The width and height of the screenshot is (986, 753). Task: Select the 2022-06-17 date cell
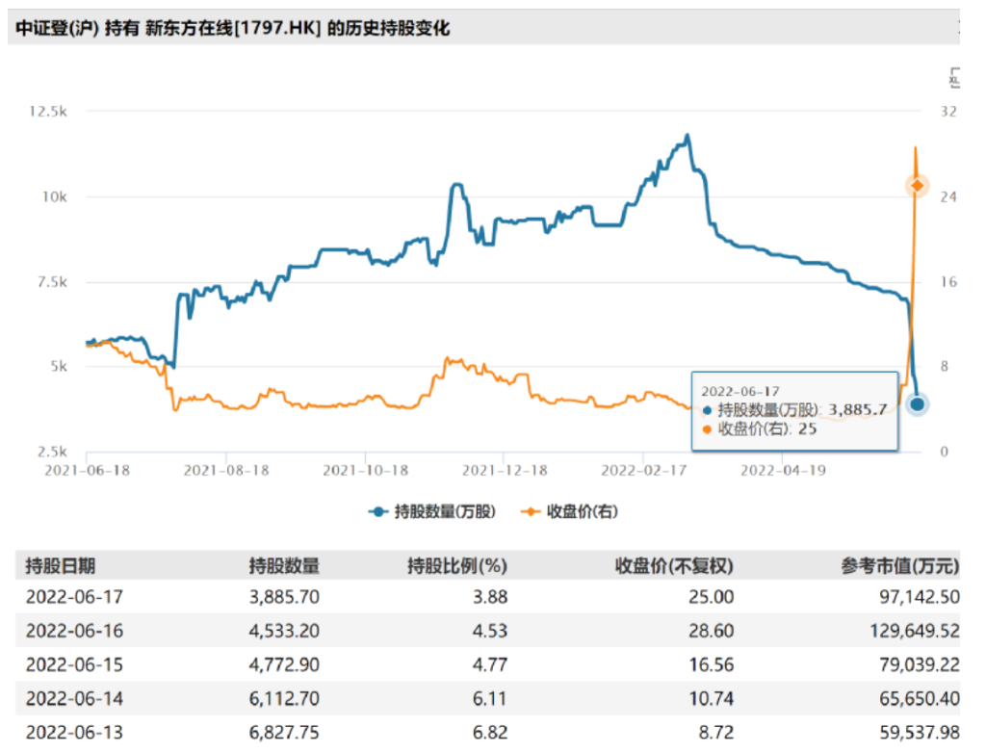point(74,596)
